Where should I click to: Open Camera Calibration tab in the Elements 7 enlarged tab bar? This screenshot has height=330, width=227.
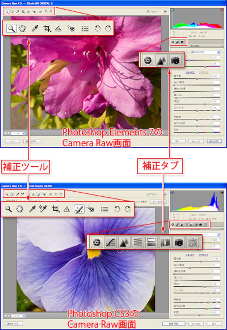click(x=175, y=60)
